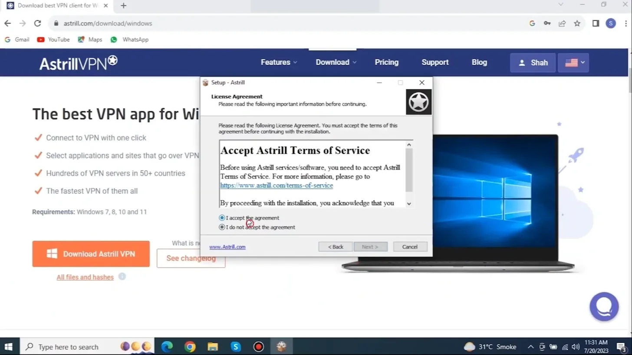
Task: Open the Windows Start menu
Action: click(8, 347)
